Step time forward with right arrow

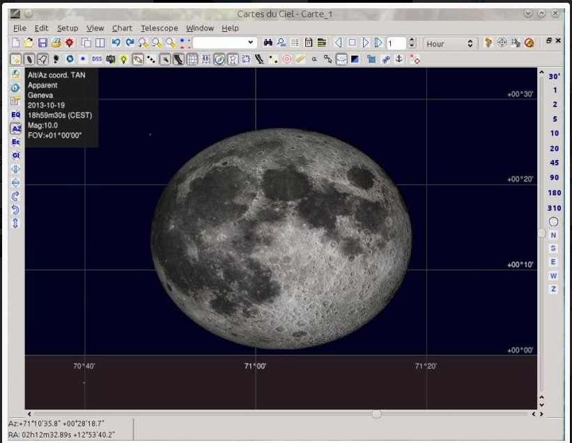click(x=365, y=42)
